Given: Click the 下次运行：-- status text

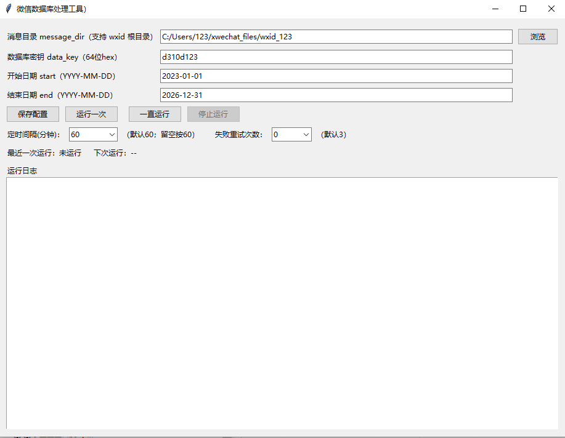Looking at the screenshot, I should click(115, 153).
